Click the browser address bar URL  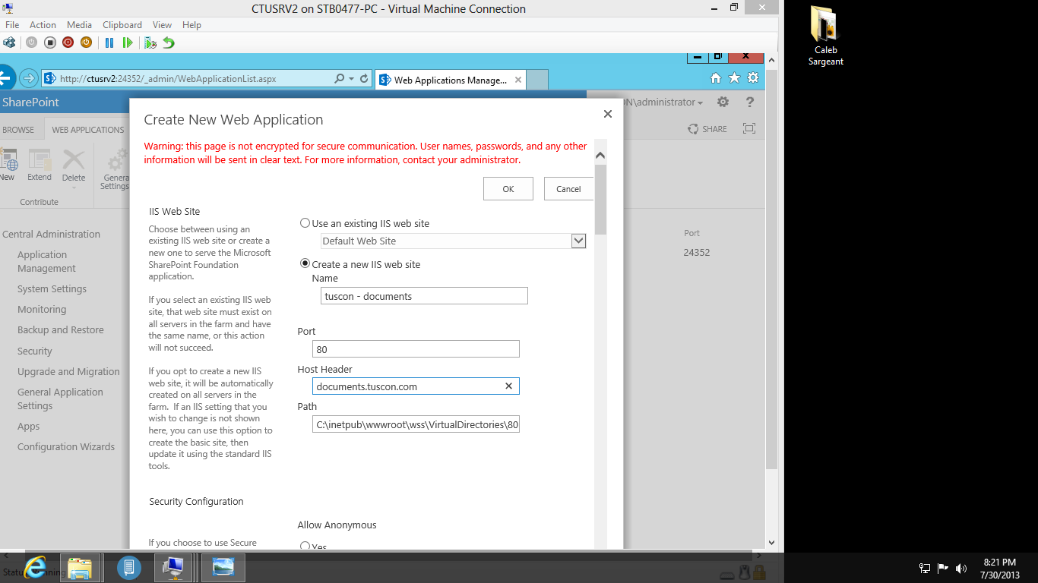click(x=168, y=78)
